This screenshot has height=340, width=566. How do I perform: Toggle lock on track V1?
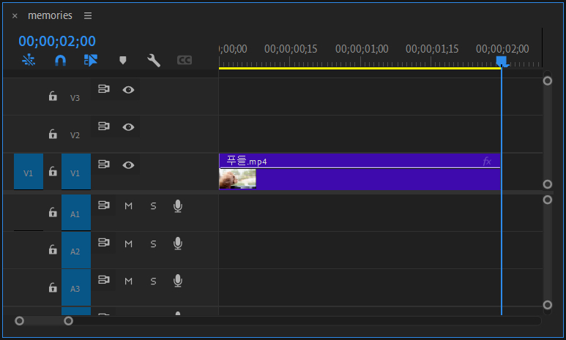[53, 171]
